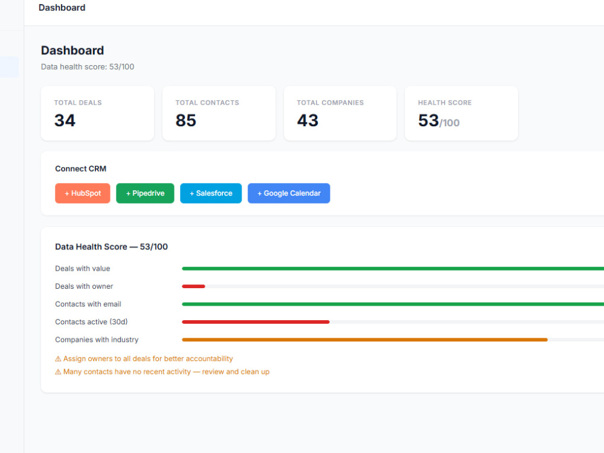
Task: Click 'Data health score: 53/100' subtitle
Action: [88, 66]
